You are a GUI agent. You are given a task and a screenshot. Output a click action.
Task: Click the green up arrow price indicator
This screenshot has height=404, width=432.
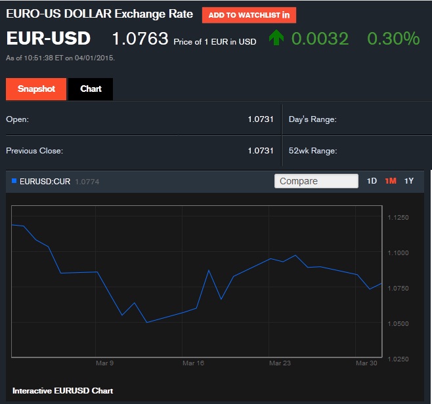[x=276, y=39]
